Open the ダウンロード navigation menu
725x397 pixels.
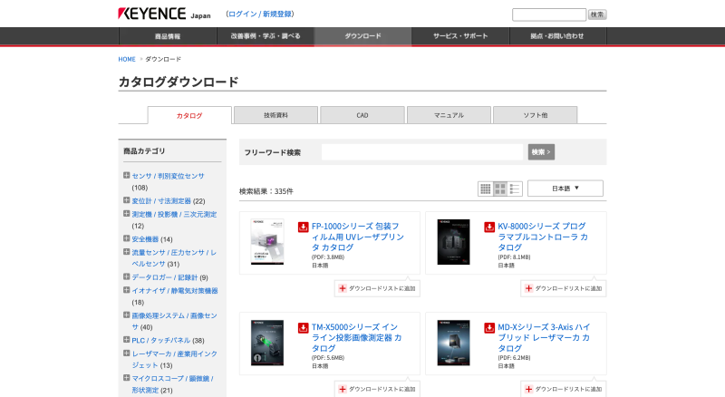pyautogui.click(x=363, y=36)
